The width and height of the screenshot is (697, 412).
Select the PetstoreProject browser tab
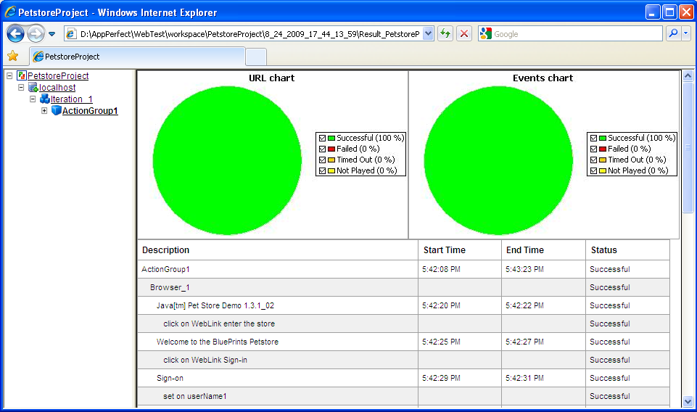coord(136,57)
